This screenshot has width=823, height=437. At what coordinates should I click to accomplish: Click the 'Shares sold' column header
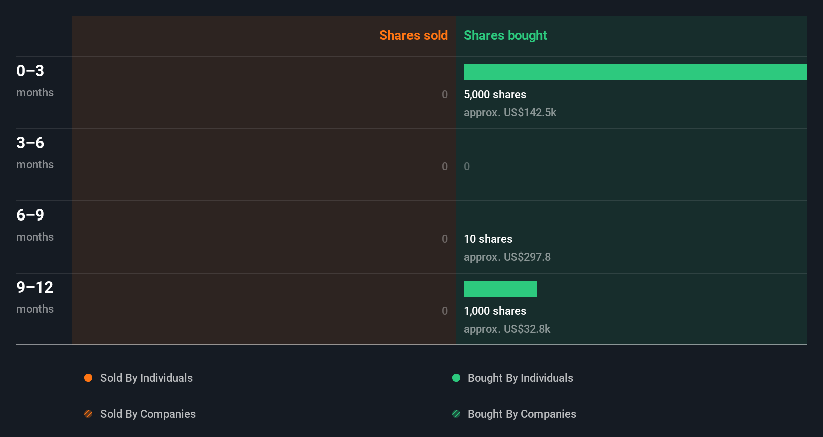[x=414, y=35]
